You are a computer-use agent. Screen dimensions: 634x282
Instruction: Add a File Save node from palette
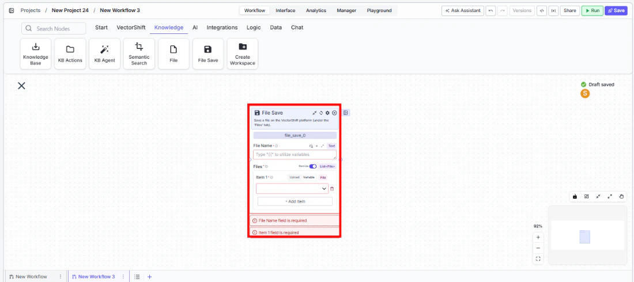click(x=208, y=54)
